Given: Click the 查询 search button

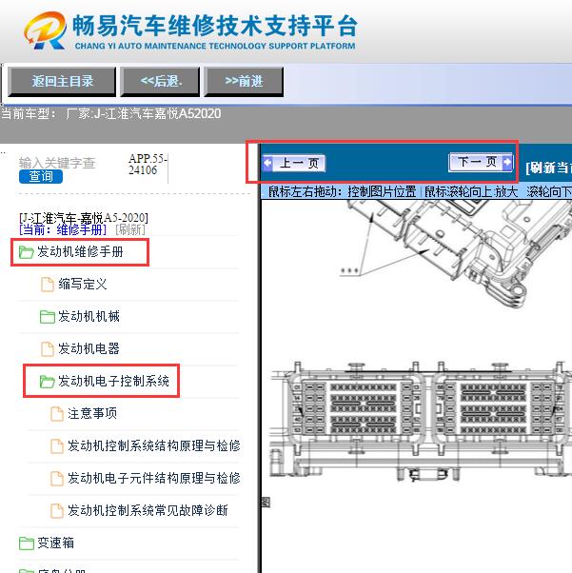Looking at the screenshot, I should [41, 176].
